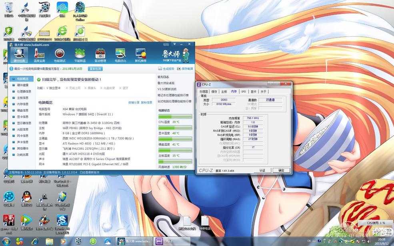Select the 腾讯QQ penguin desktop icon
The height and width of the screenshot is (246, 394).
[27, 198]
